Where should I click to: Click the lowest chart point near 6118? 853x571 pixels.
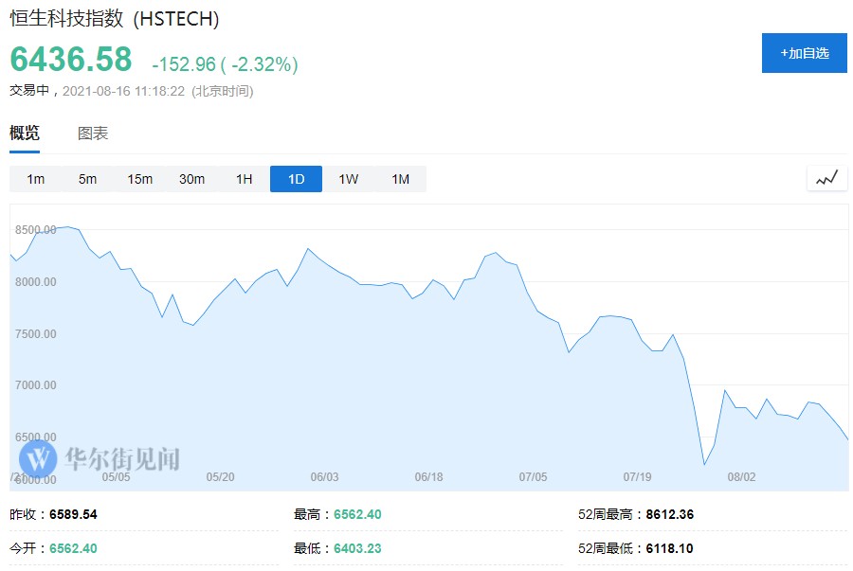704,464
